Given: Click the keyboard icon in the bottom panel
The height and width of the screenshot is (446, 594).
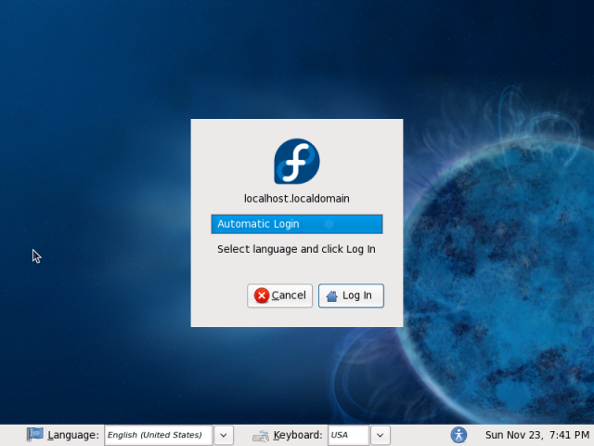Looking at the screenshot, I should coord(261,435).
